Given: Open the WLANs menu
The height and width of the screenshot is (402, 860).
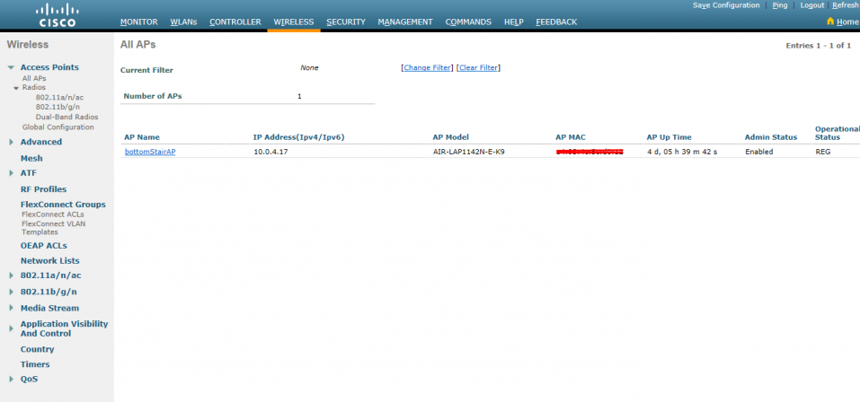Looking at the screenshot, I should pyautogui.click(x=183, y=22).
